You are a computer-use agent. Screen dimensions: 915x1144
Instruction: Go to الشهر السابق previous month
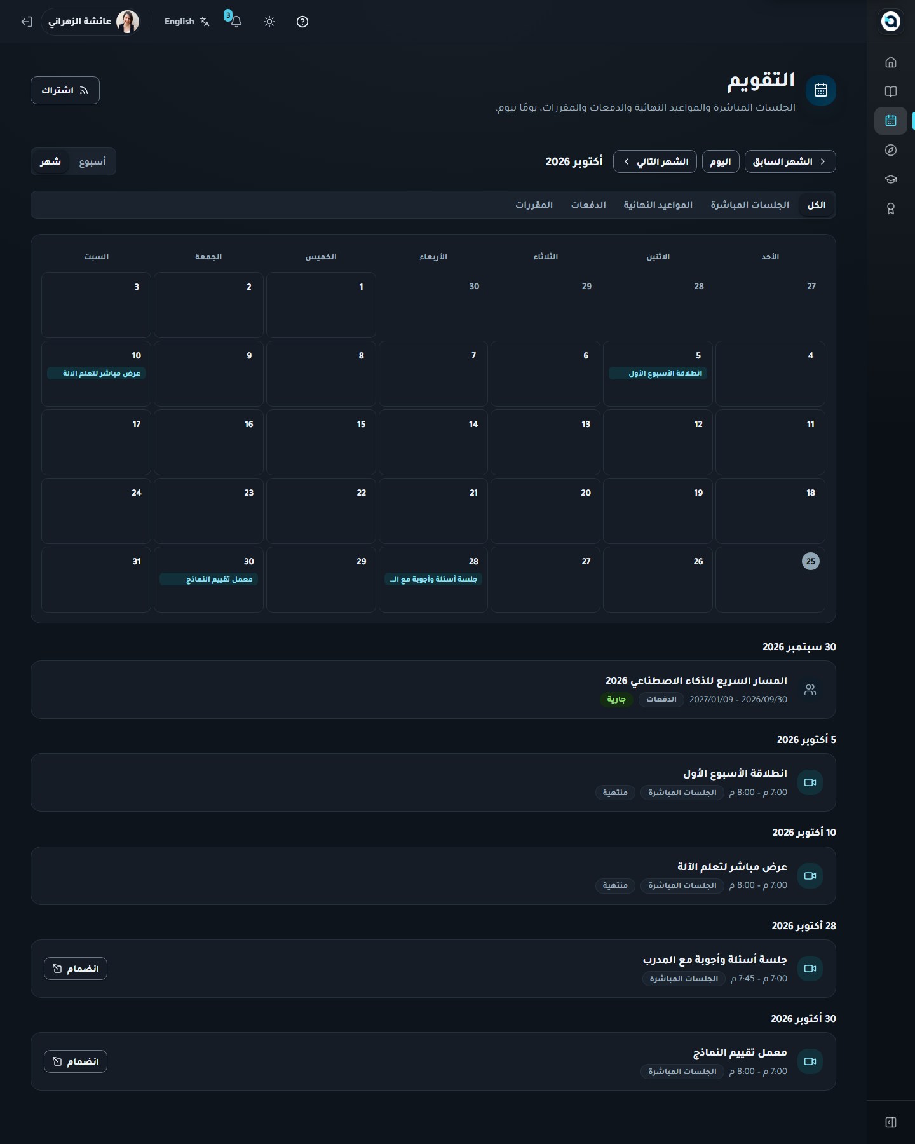tap(790, 161)
